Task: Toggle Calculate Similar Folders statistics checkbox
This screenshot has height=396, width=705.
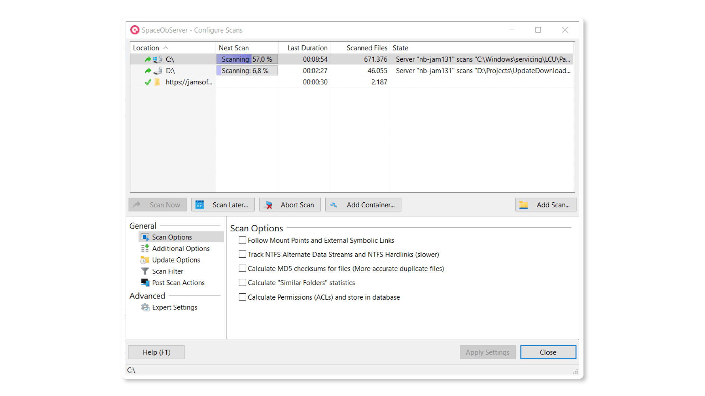Action: coord(242,282)
